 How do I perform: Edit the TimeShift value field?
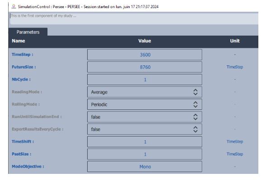[x=145, y=142]
